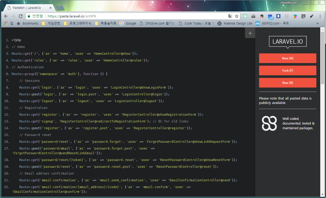Image resolution: width=326 pixels, height=198 pixels.
Task: Open the Raw (R) paste view
Action: (287, 83)
